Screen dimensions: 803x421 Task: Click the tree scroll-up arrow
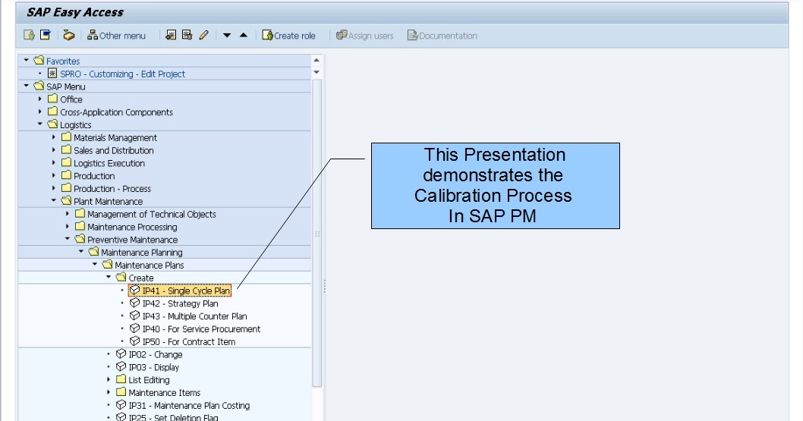point(316,61)
